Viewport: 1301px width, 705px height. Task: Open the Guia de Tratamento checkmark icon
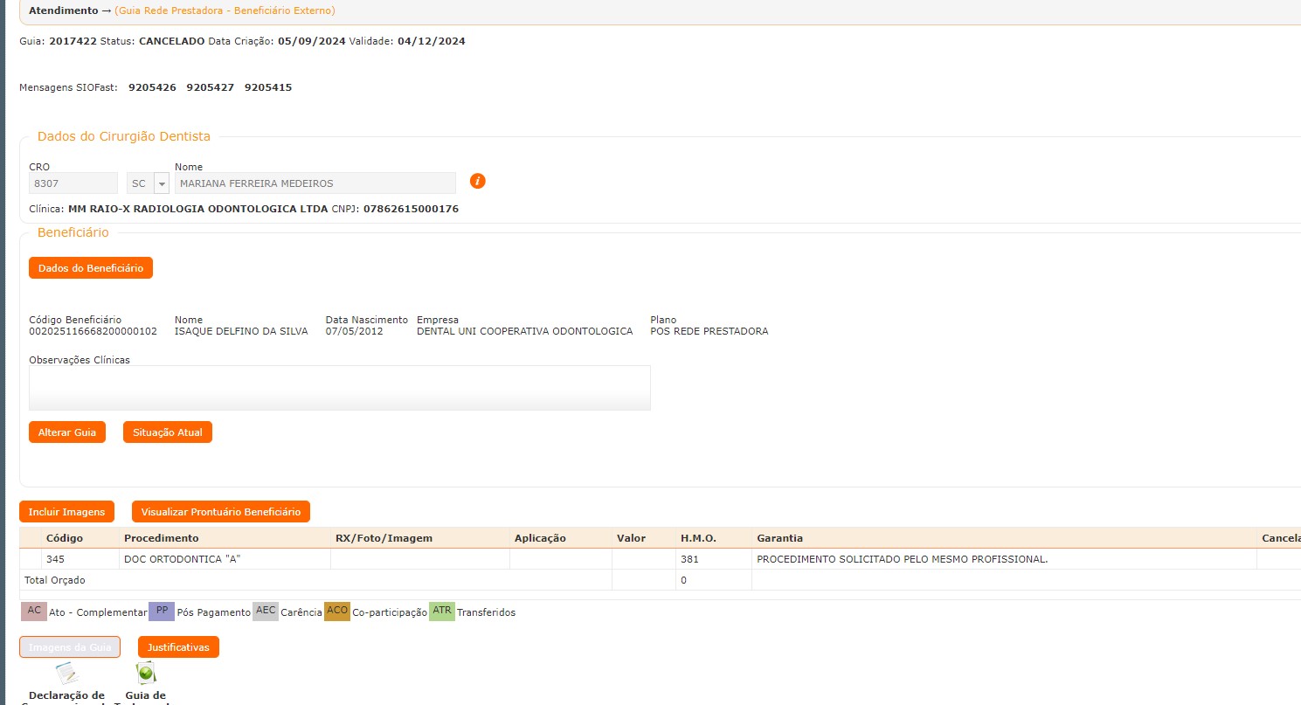145,673
